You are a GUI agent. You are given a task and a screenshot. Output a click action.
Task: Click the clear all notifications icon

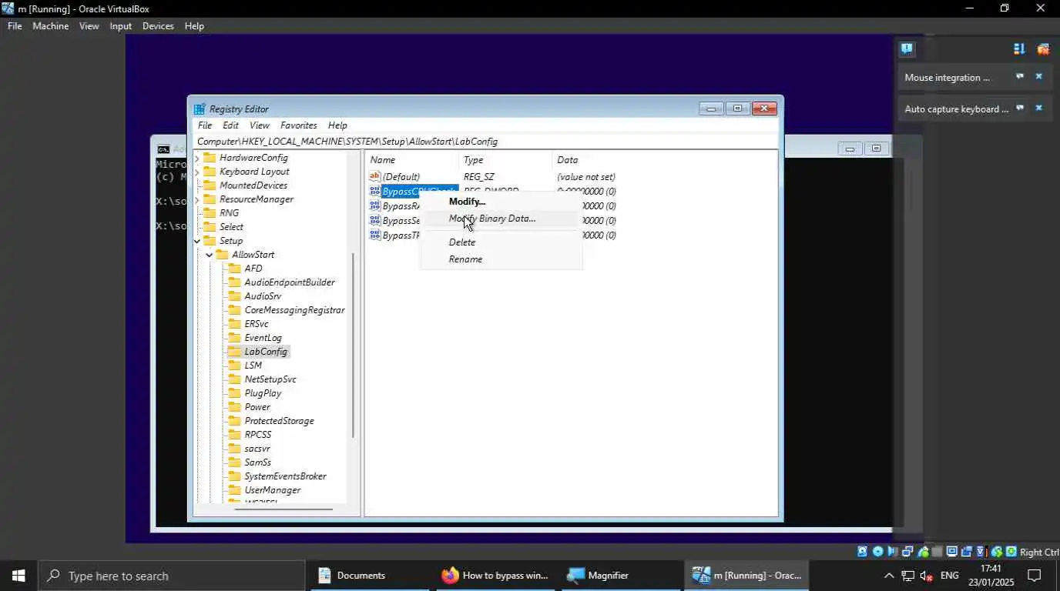coord(1043,48)
